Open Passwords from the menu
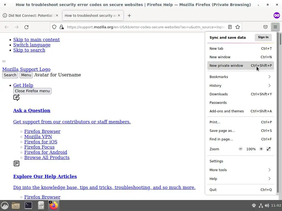Image resolution: width=282 pixels, height=211 pixels. tap(240, 103)
